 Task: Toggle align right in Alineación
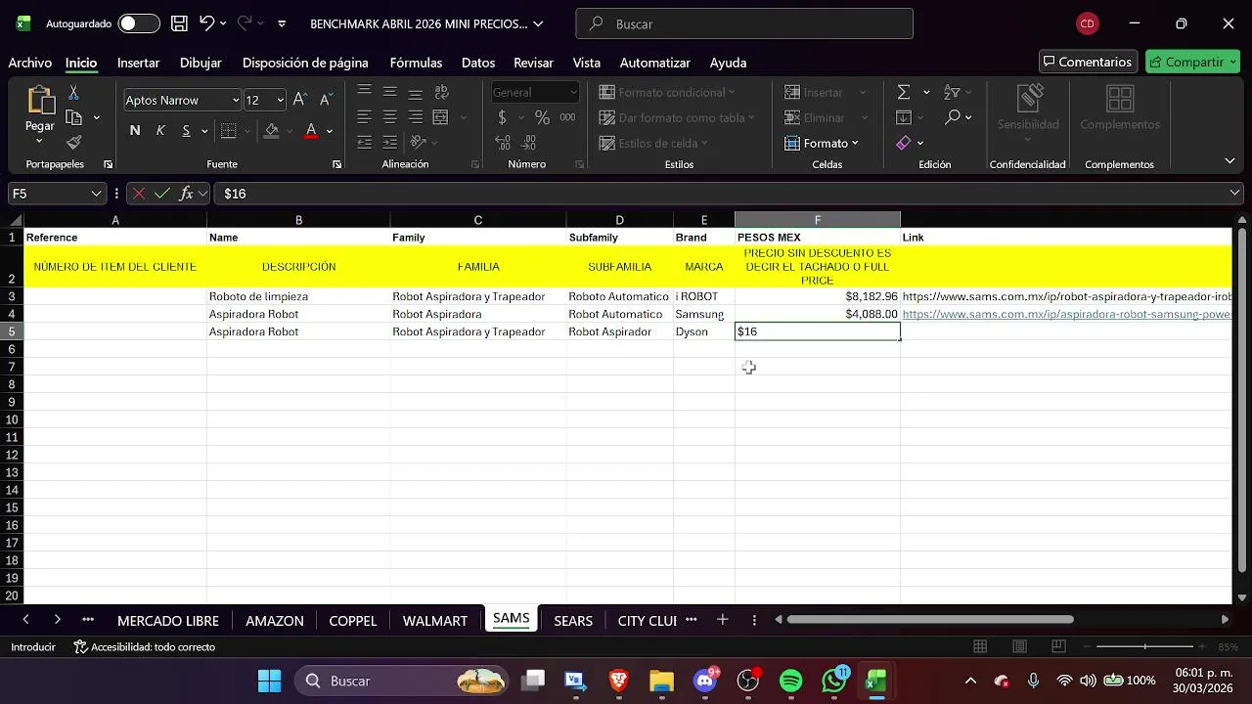pos(415,117)
